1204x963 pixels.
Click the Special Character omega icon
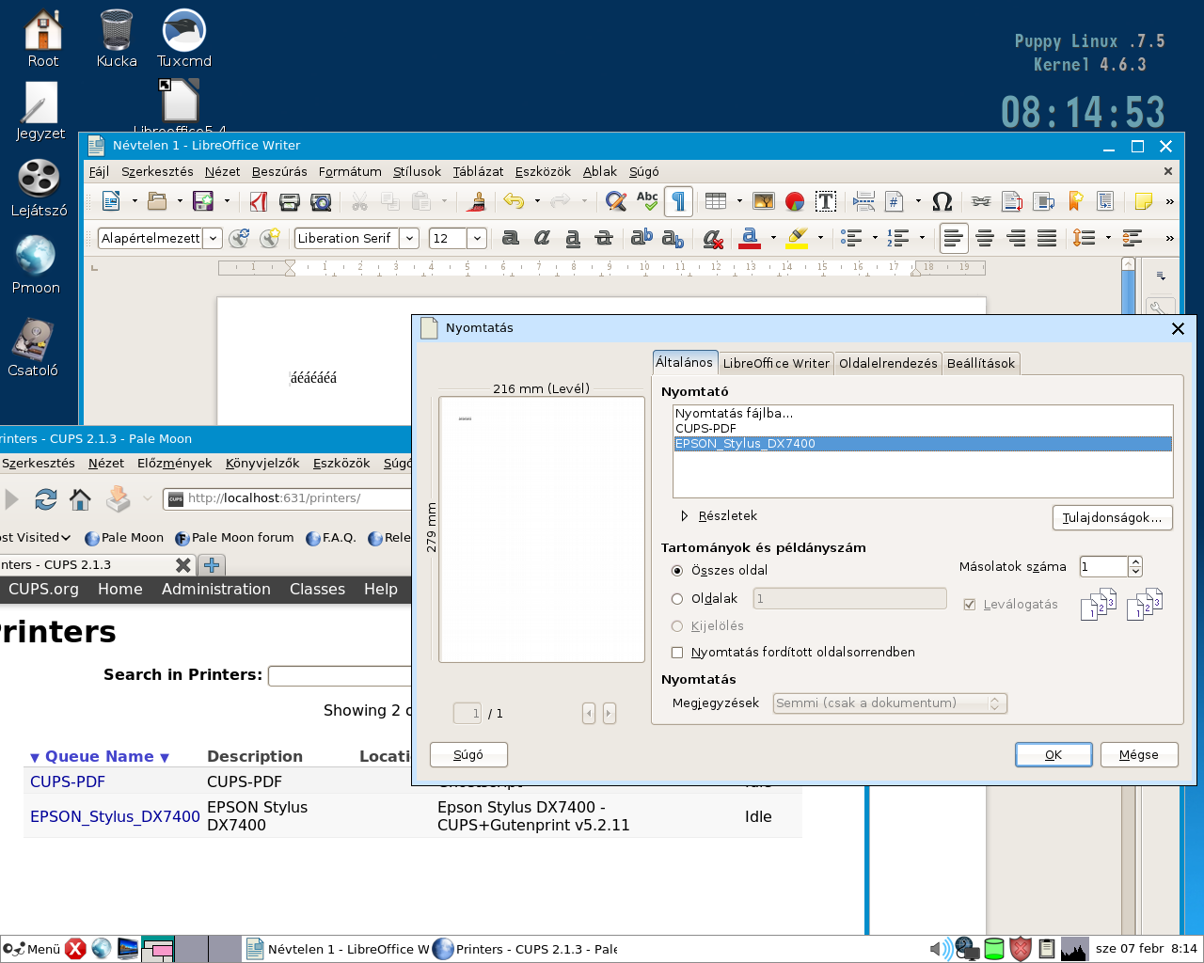click(x=942, y=201)
